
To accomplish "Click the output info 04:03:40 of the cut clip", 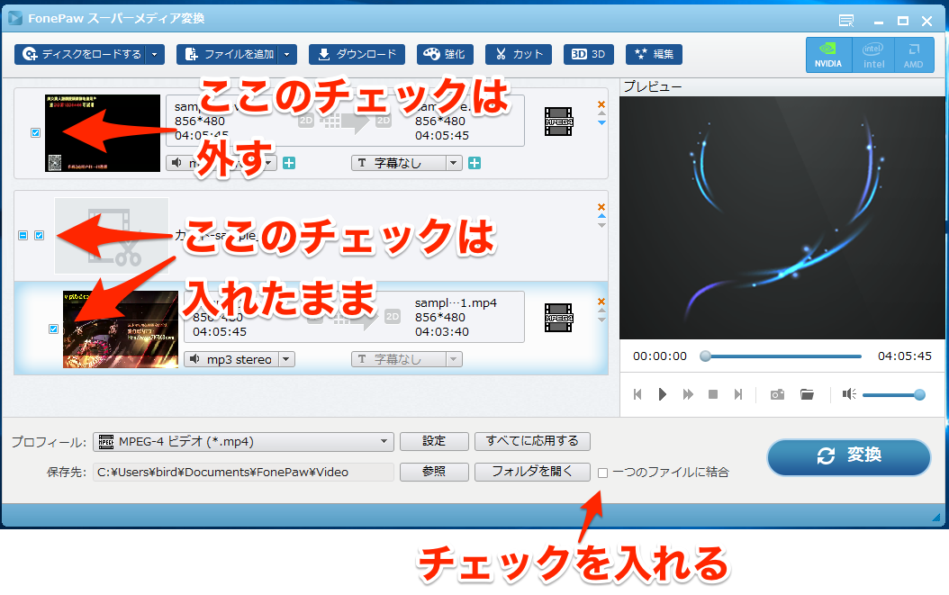I will coord(442,331).
